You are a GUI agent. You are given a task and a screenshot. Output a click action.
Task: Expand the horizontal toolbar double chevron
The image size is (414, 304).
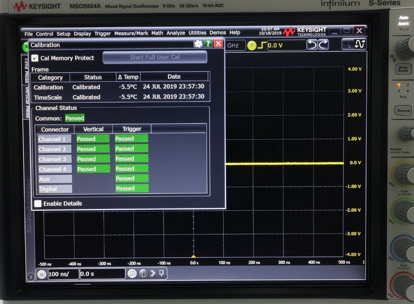point(153,274)
